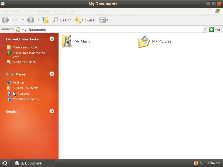223x167 pixels.
Task: Click the Windows flag logo
Action: 218,11
